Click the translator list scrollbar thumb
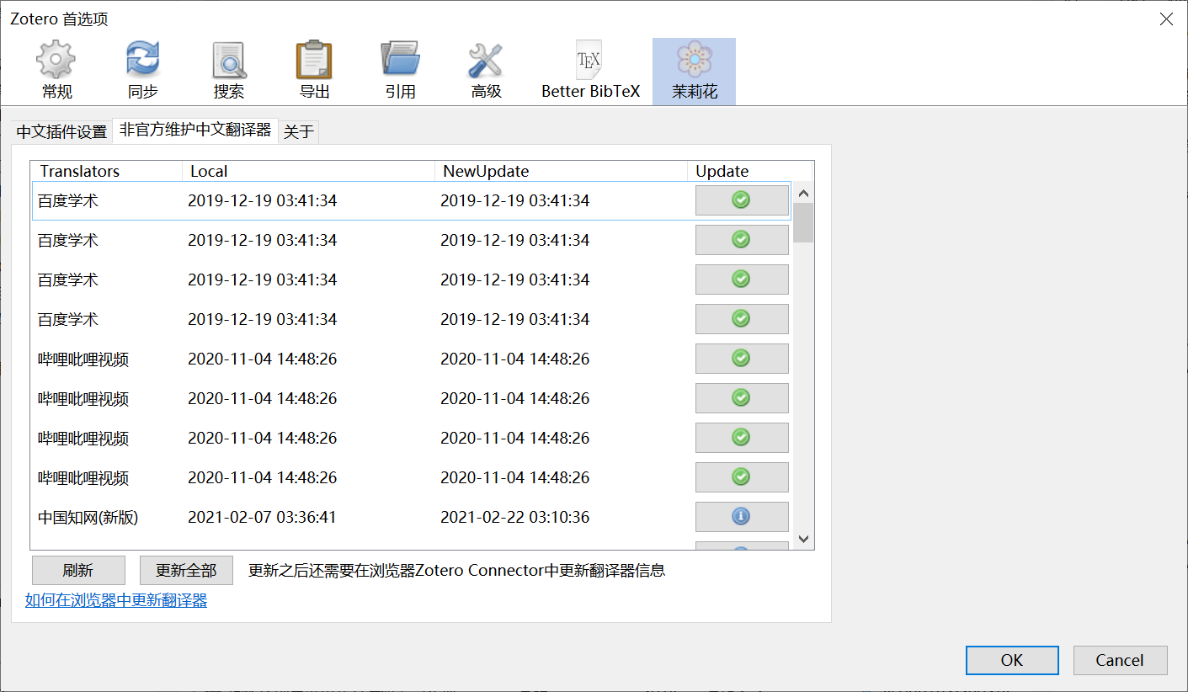The width and height of the screenshot is (1188, 692). [x=803, y=222]
